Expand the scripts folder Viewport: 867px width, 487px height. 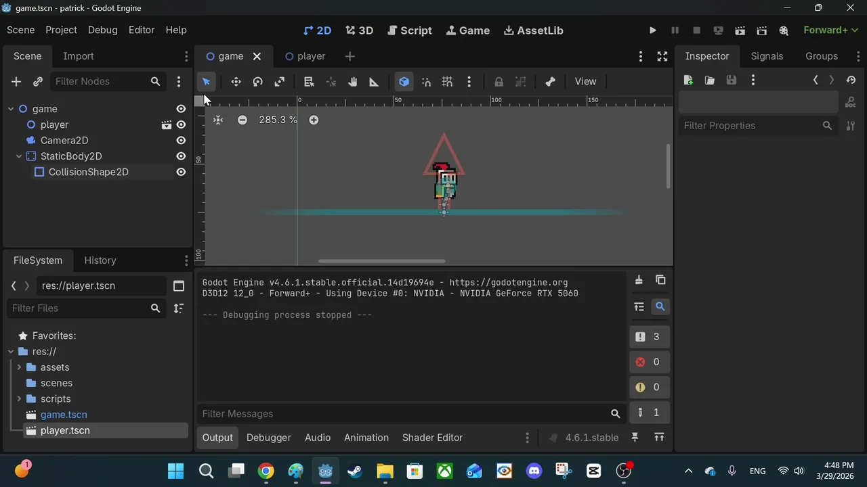click(19, 399)
